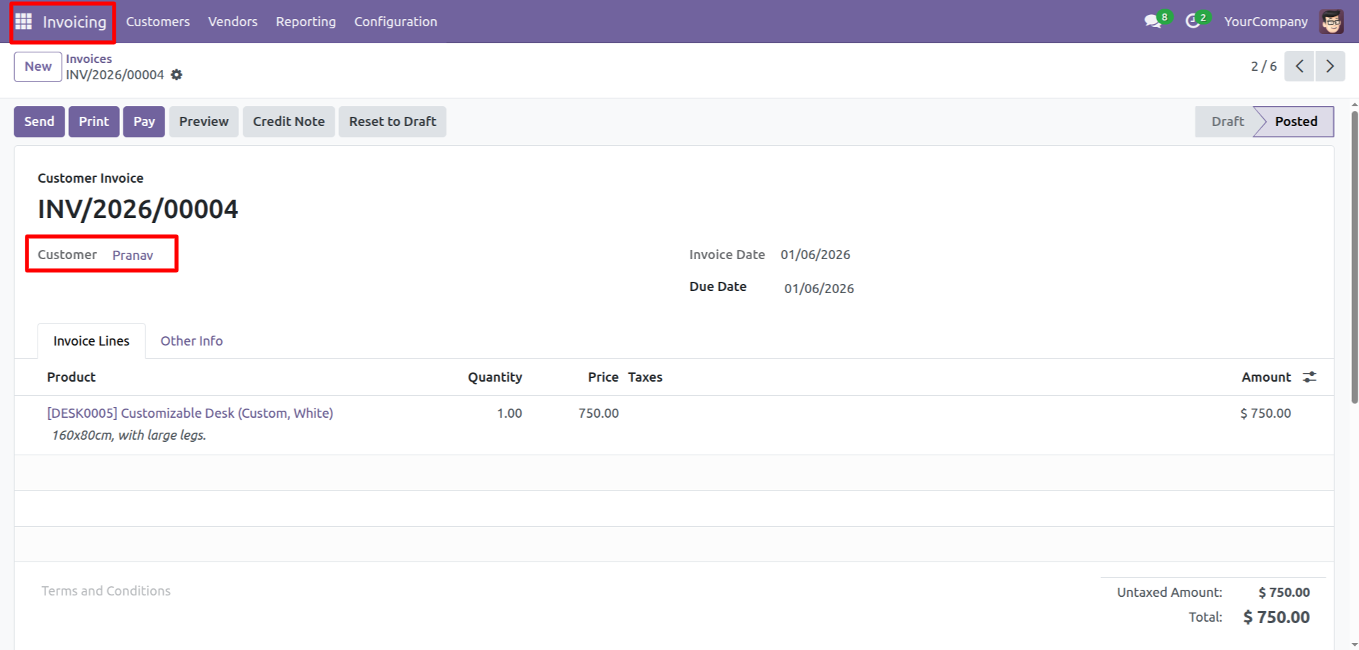Image resolution: width=1359 pixels, height=650 pixels.
Task: Open the Customers menu
Action: coord(157,22)
